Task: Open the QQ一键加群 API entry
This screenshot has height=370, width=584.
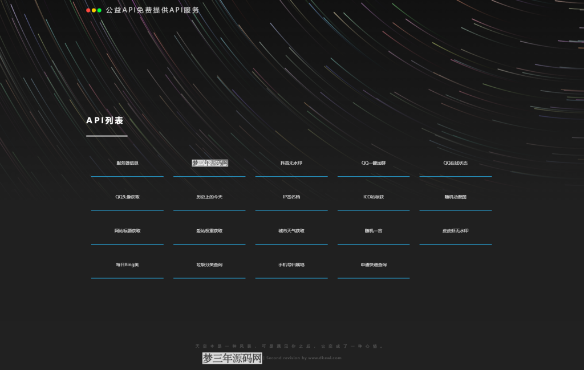Action: tap(373, 162)
